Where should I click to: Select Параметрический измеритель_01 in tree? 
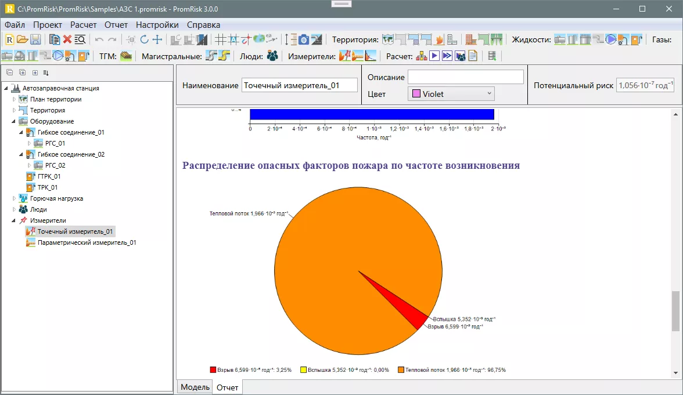tap(87, 242)
